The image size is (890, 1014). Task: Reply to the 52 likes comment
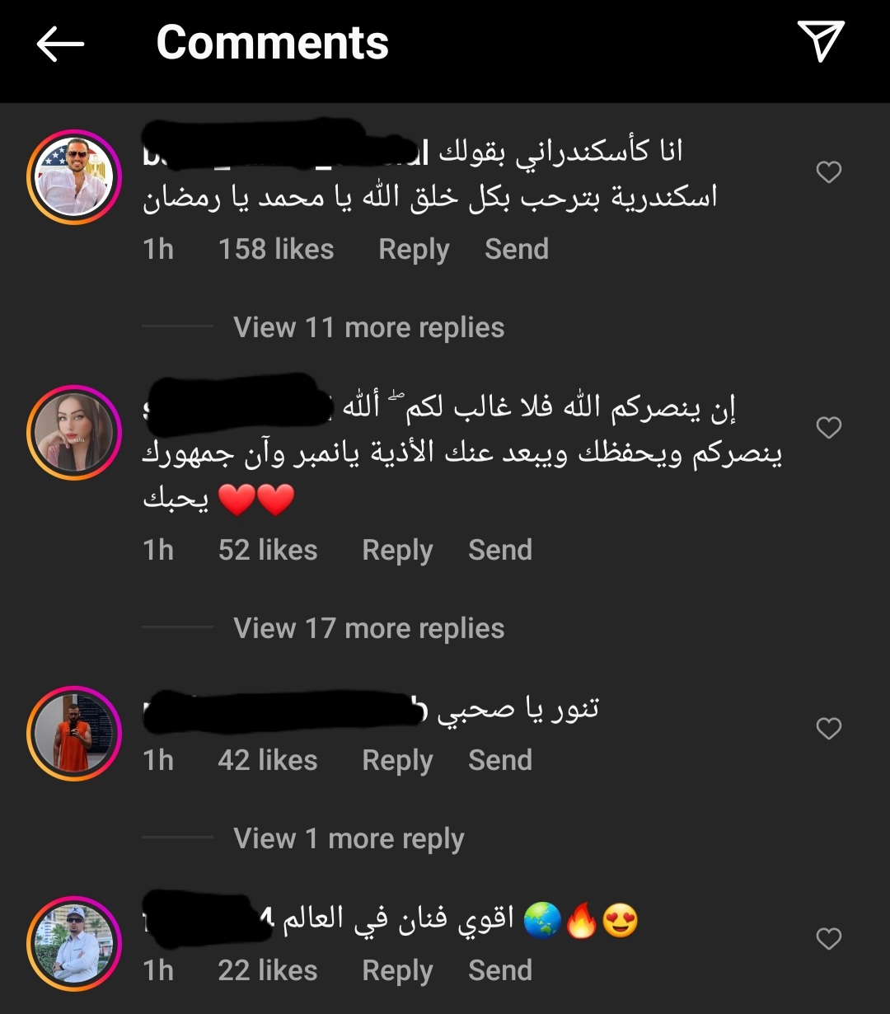[x=397, y=551]
